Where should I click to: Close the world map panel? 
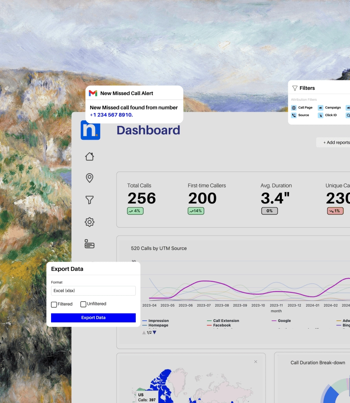(256, 362)
